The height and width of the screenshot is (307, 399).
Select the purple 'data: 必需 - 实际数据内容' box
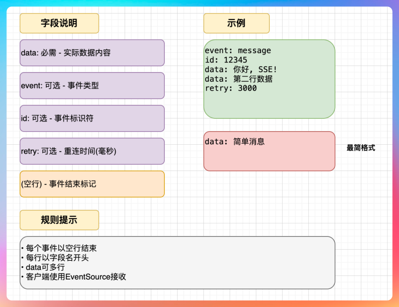(92, 53)
